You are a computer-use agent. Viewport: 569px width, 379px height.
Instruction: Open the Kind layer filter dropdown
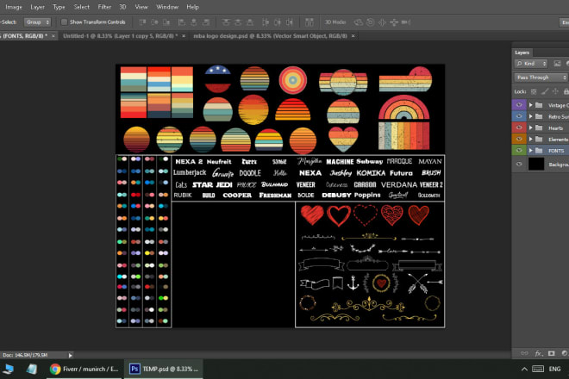pos(532,65)
